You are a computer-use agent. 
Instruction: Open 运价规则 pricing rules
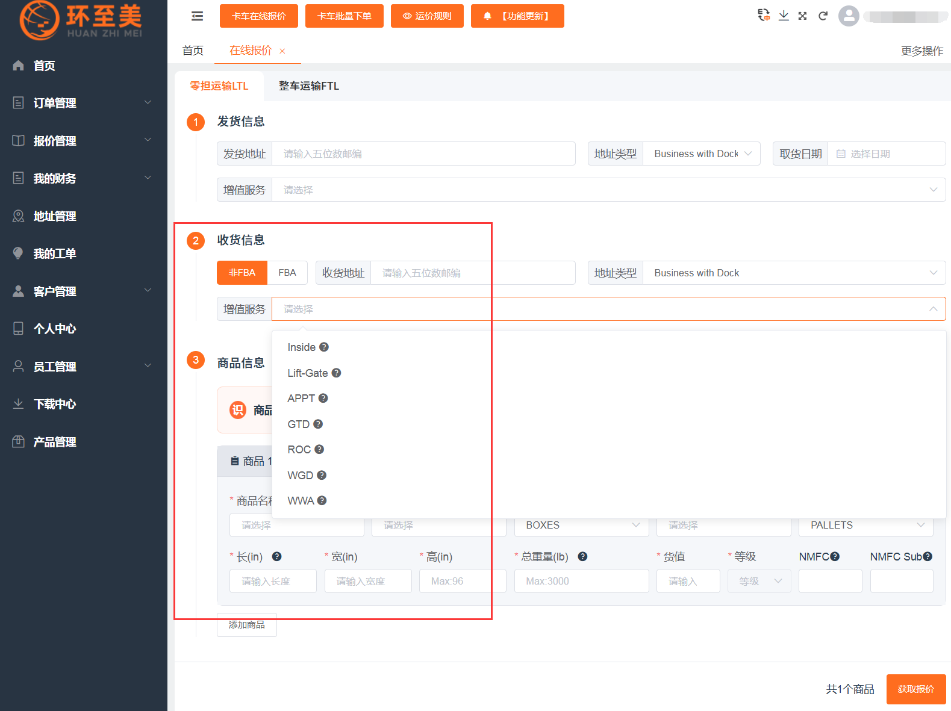427,16
